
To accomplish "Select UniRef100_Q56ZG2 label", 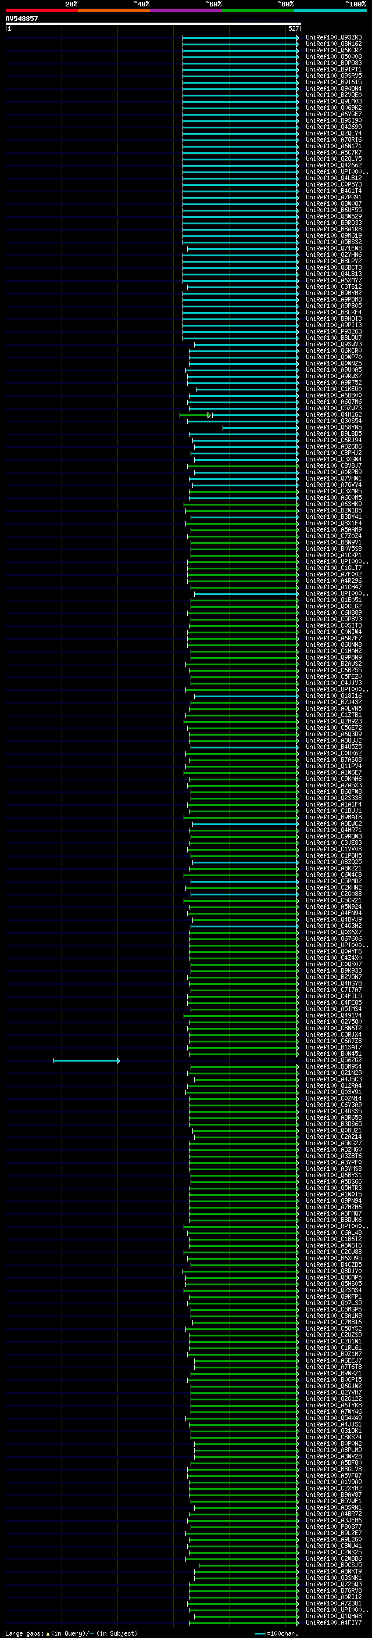I will click(334, 1060).
